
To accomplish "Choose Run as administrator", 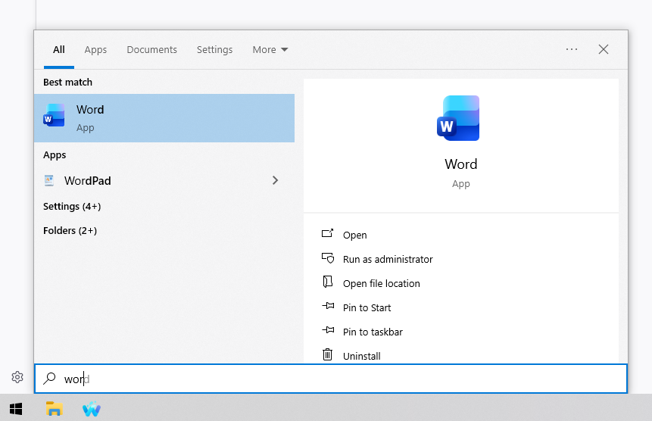I will click(x=388, y=259).
